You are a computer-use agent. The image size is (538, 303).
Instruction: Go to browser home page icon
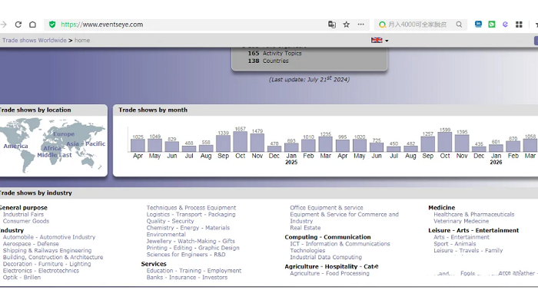click(32, 25)
